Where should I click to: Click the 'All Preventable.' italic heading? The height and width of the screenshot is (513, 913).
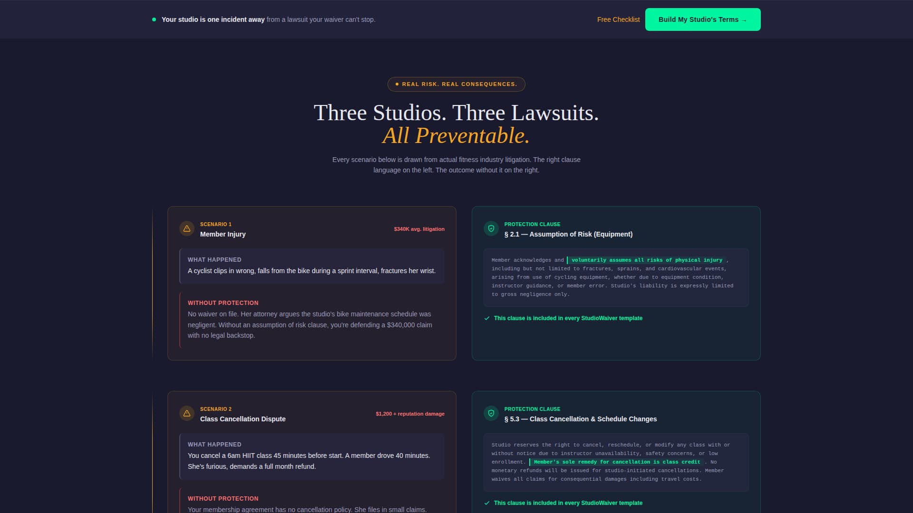tap(456, 136)
